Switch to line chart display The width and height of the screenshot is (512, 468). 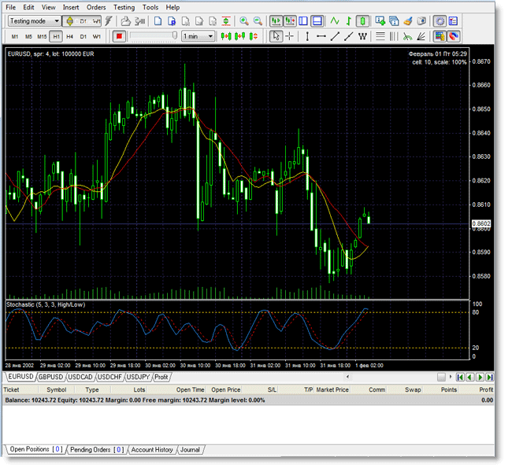coord(335,21)
